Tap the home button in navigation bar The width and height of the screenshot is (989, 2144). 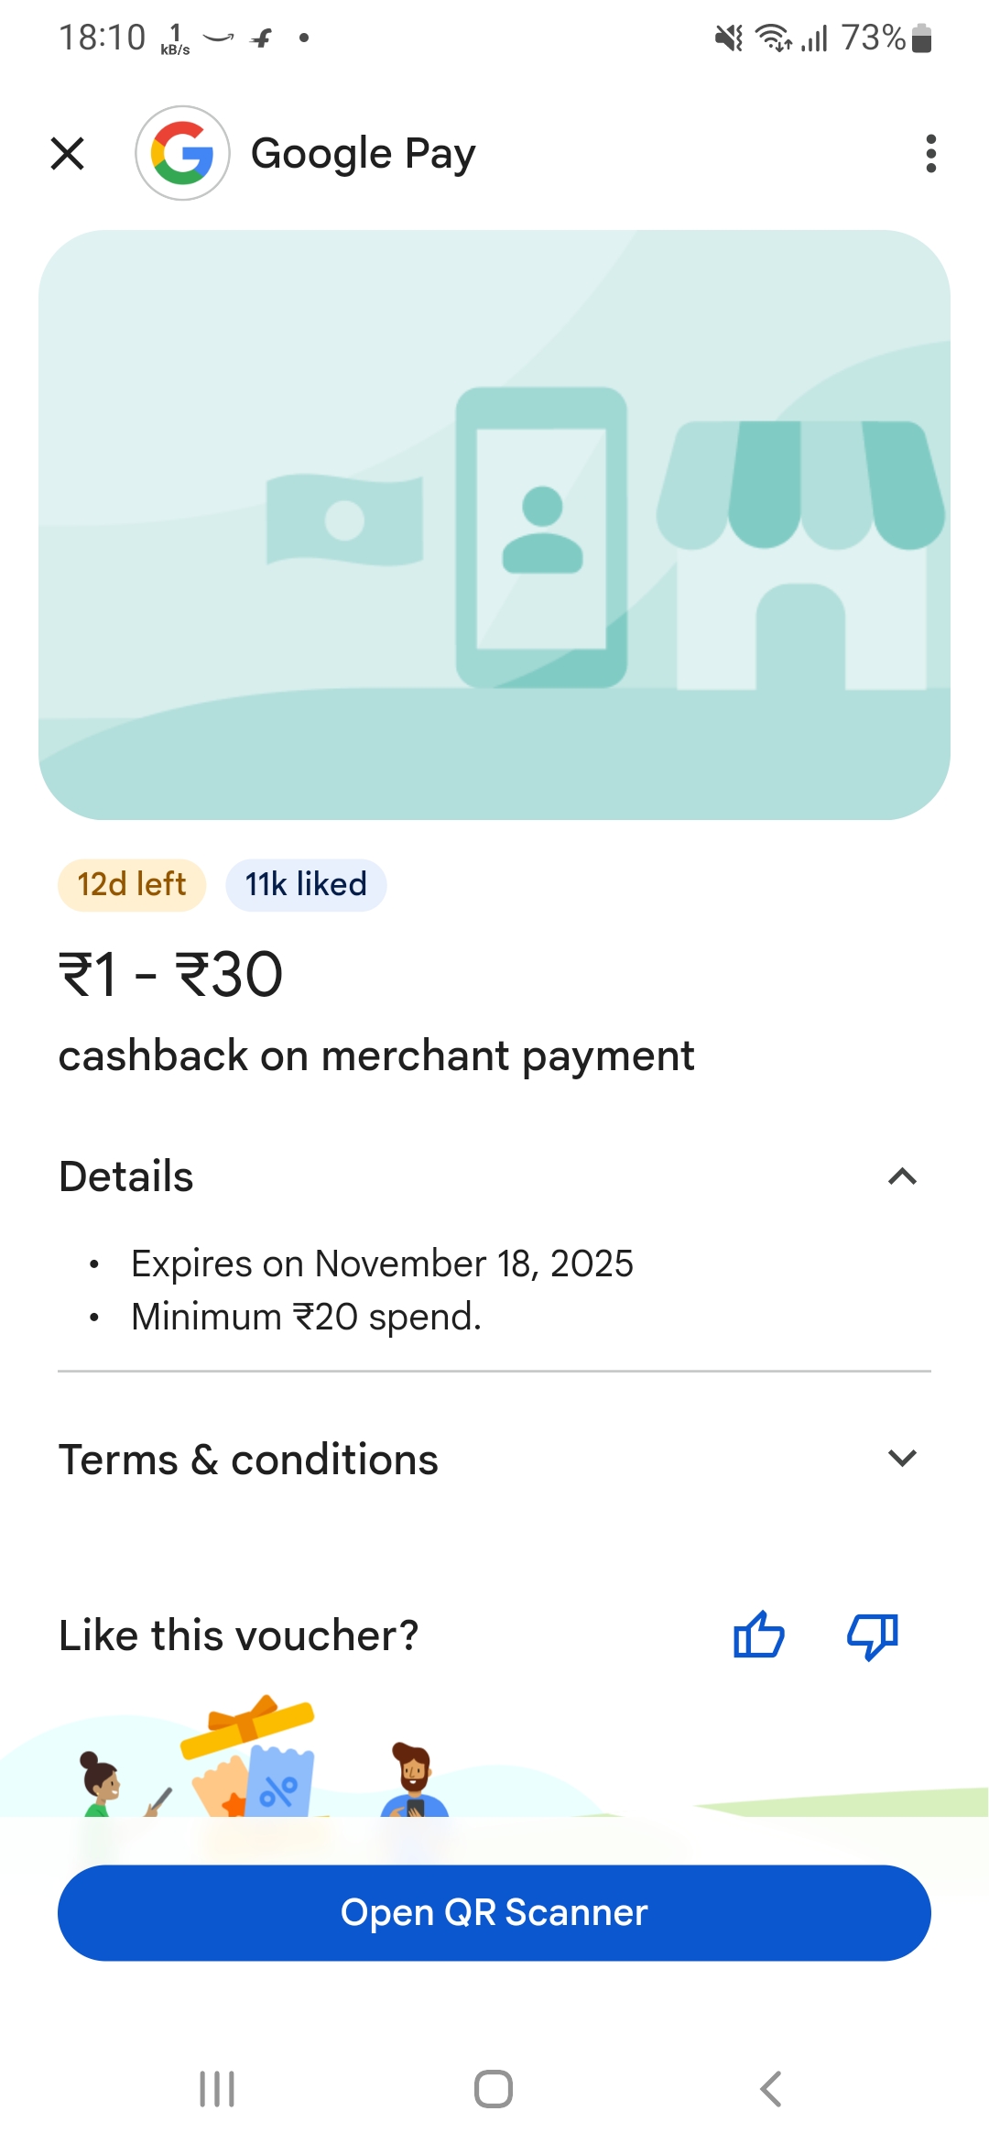click(494, 2090)
